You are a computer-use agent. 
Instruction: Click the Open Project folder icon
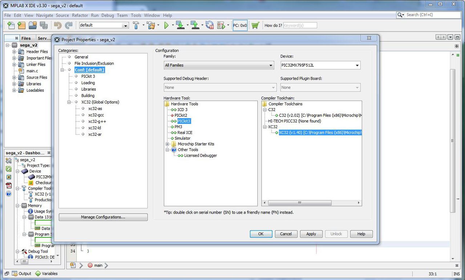coord(33,25)
